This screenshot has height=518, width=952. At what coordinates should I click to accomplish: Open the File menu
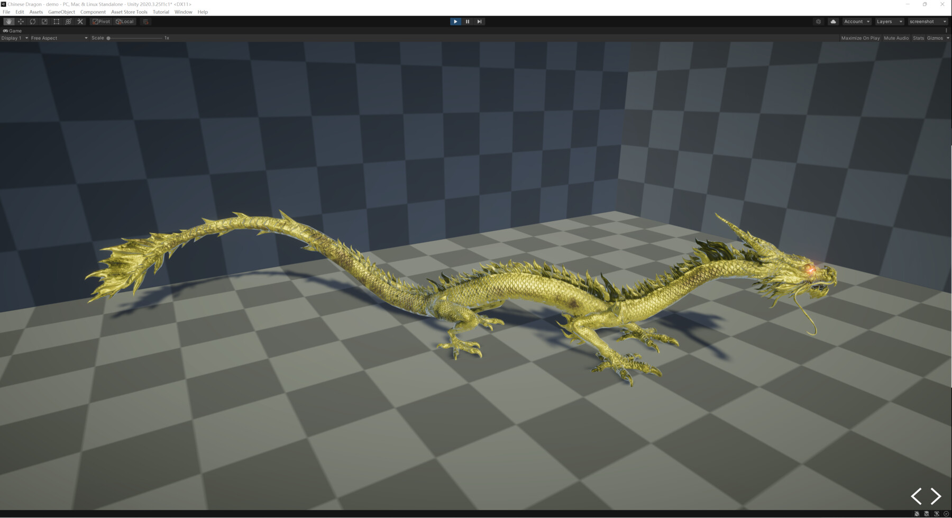pyautogui.click(x=6, y=12)
